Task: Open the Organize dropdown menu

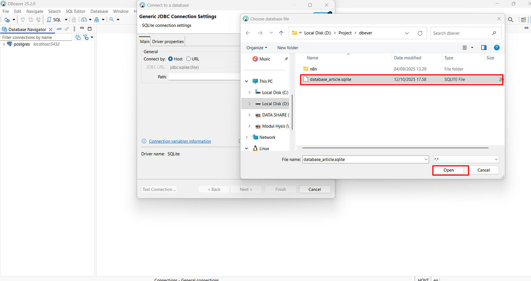Action: (x=257, y=48)
